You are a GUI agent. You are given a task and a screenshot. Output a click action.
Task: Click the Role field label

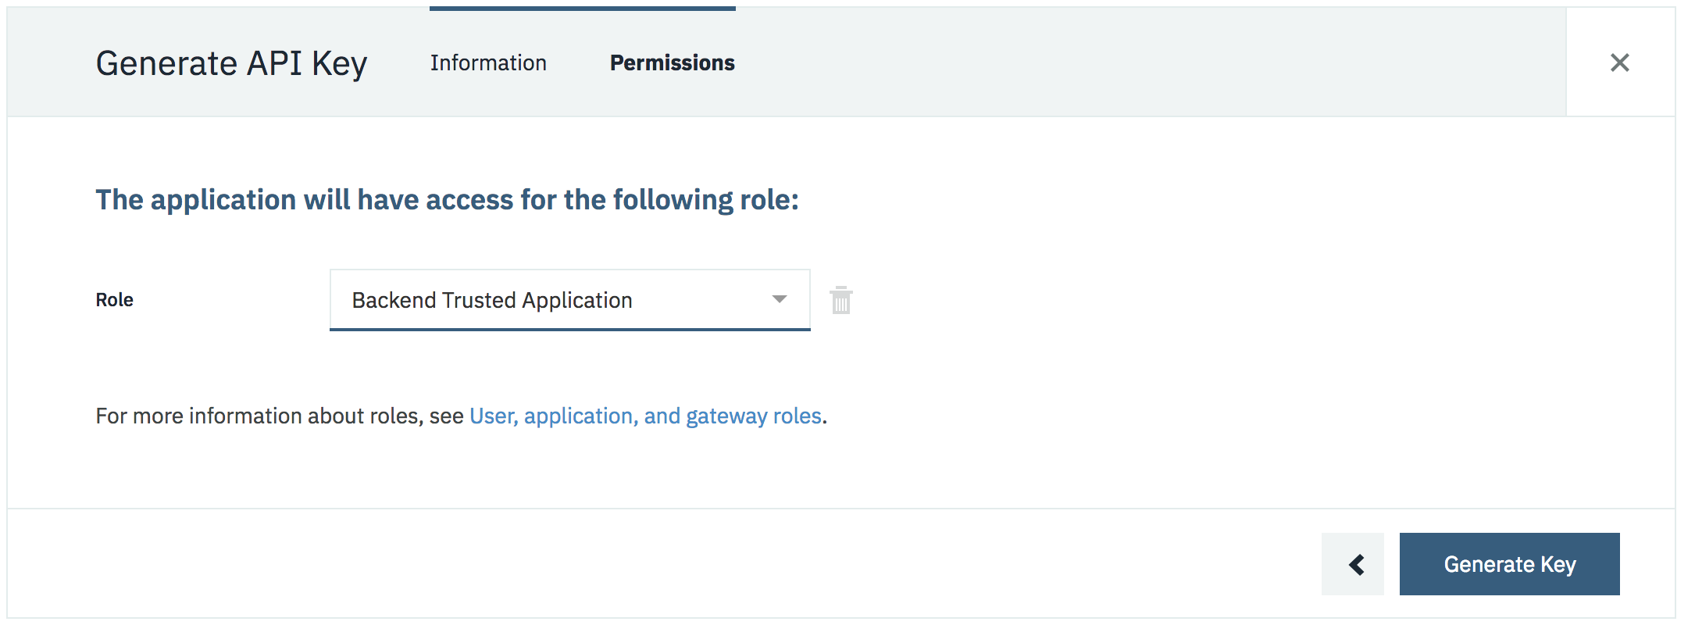(x=114, y=300)
